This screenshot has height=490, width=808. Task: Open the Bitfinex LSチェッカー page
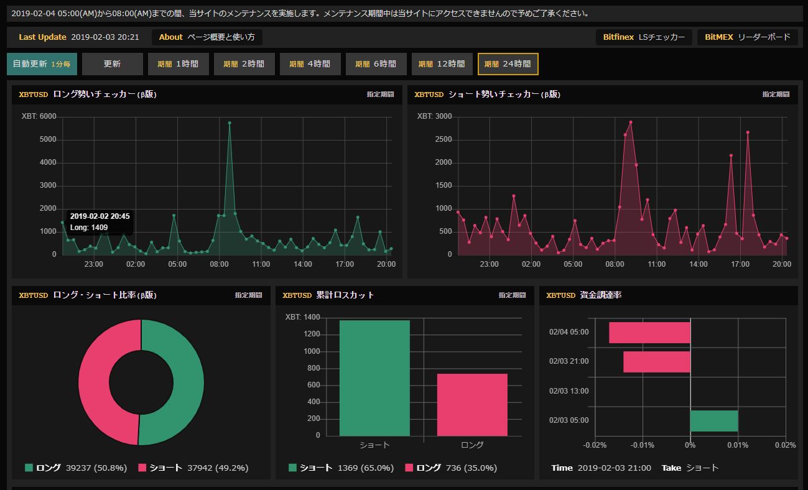644,37
